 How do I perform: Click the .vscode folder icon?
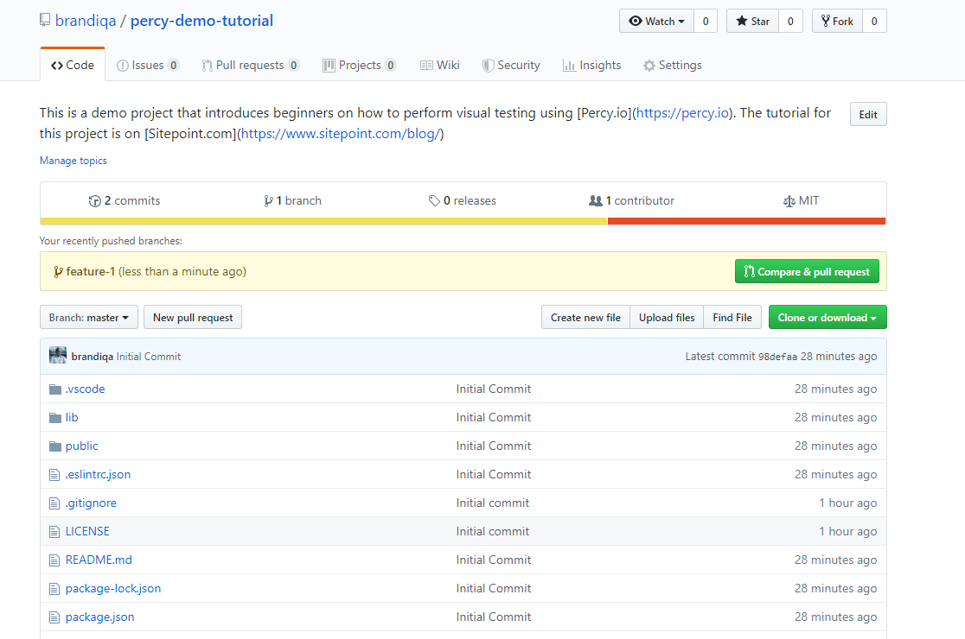[55, 389]
